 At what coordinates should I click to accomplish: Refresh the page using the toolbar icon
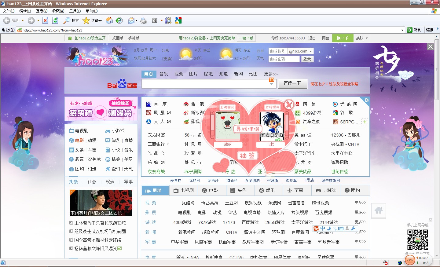click(55, 20)
